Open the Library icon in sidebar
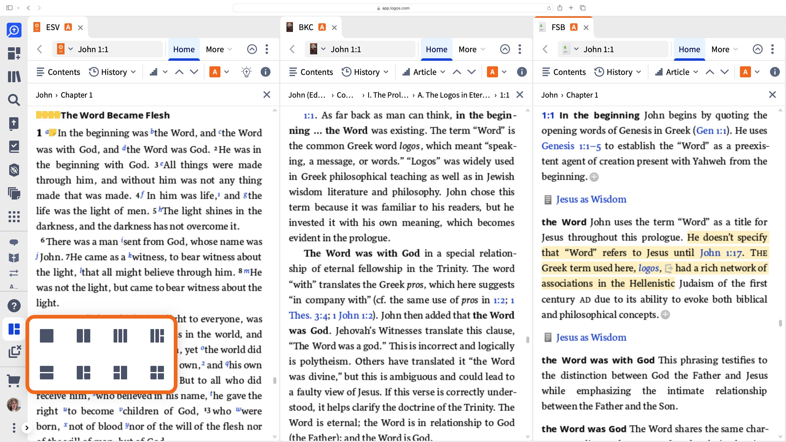This screenshot has height=442, width=786. [14, 76]
